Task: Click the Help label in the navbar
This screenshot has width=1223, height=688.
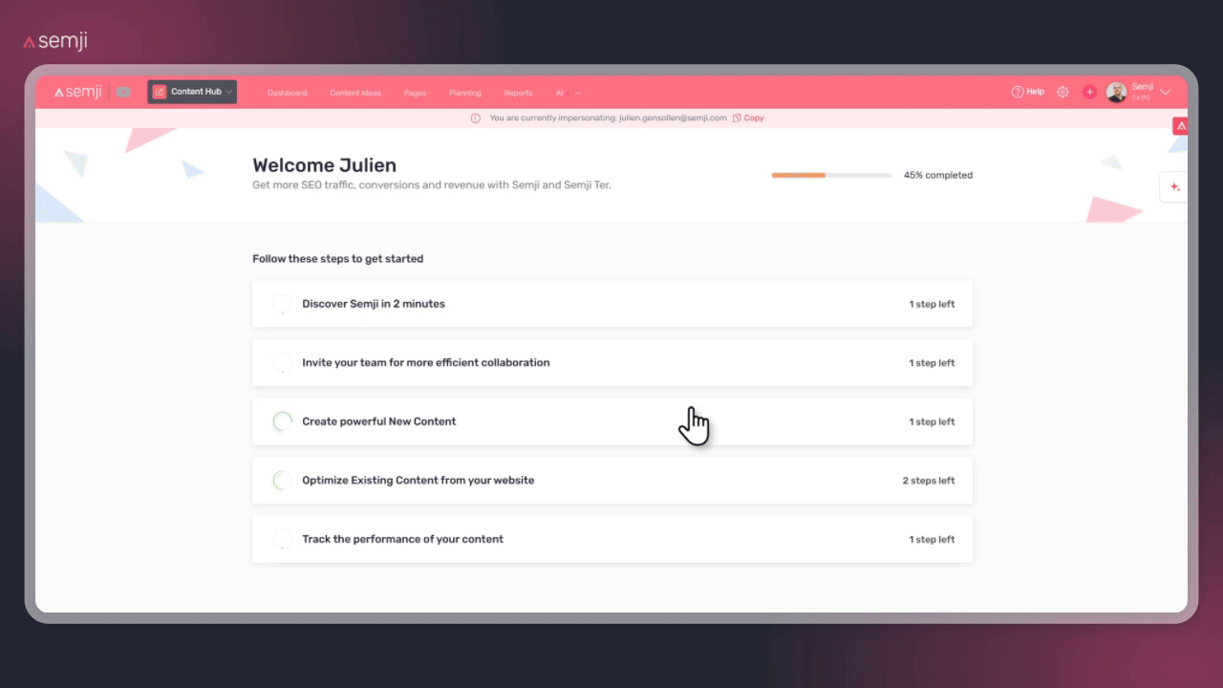Action: click(x=1036, y=92)
